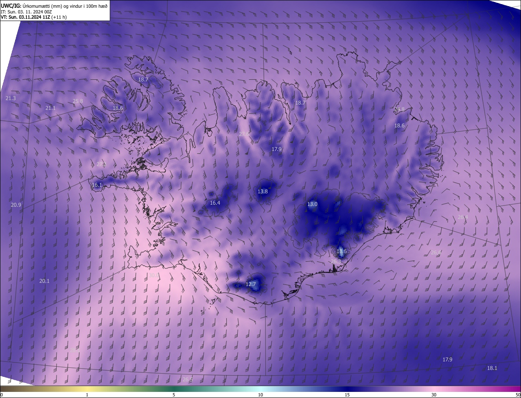Image resolution: width=521 pixels, height=398 pixels.
Task: Click the 26.6 value label
Action: [x=436, y=253]
